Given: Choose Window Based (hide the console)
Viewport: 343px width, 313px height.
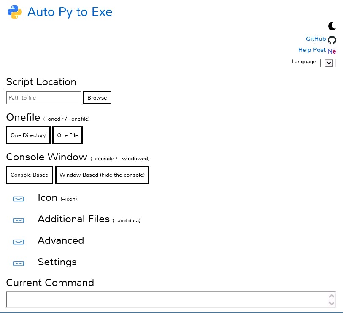Looking at the screenshot, I should 102,175.
